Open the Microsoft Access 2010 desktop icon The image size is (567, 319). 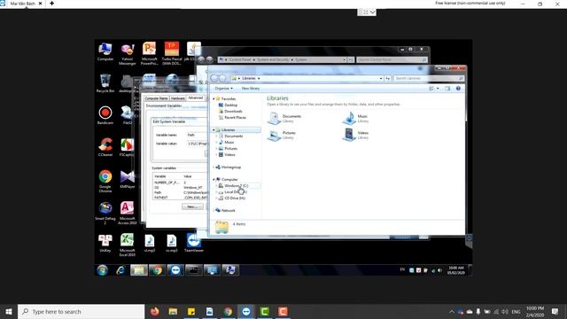click(128, 213)
